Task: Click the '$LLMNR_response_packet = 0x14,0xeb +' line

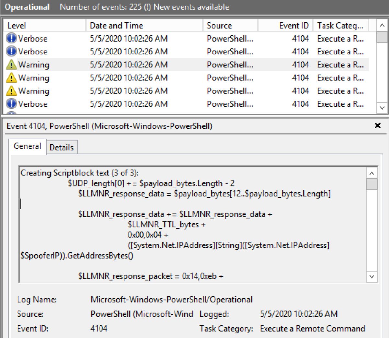Action: pos(151,276)
